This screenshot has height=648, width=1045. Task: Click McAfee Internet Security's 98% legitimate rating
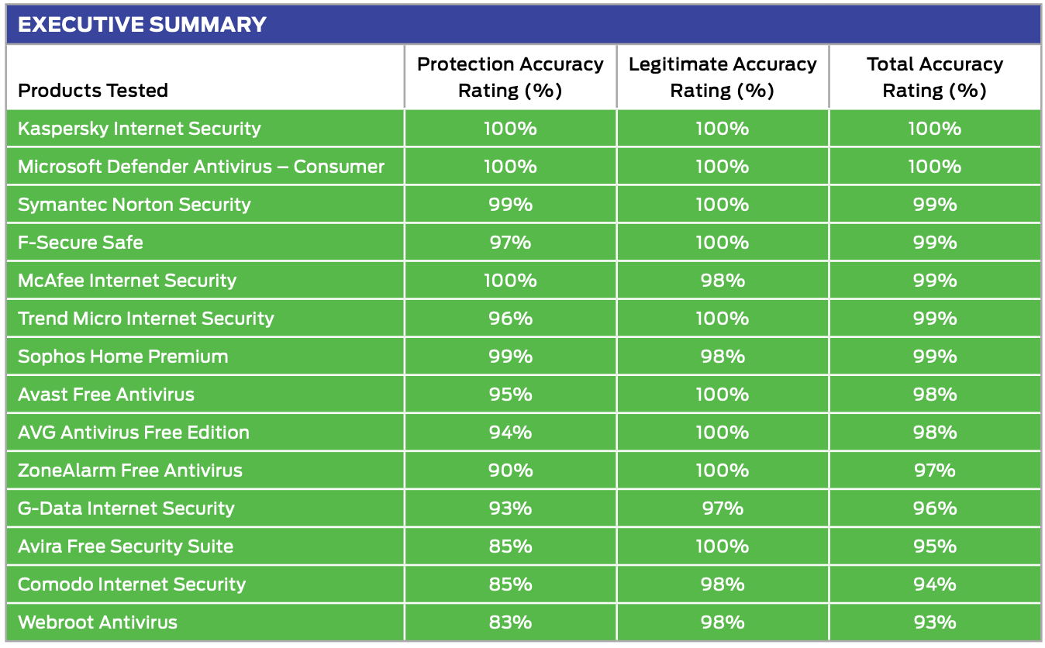(723, 281)
